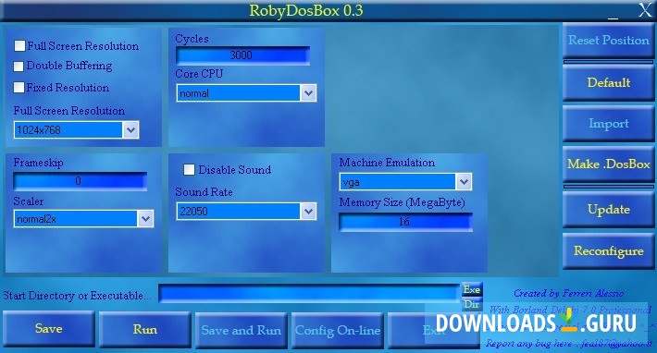This screenshot has width=657, height=353.
Task: Click the Run button
Action: pos(145,329)
